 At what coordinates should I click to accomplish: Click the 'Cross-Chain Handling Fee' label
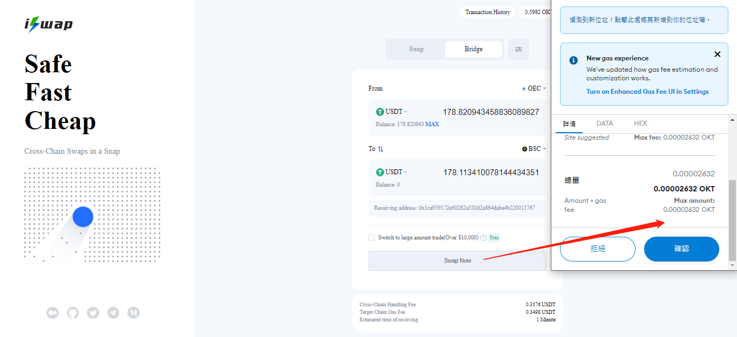[x=388, y=305]
